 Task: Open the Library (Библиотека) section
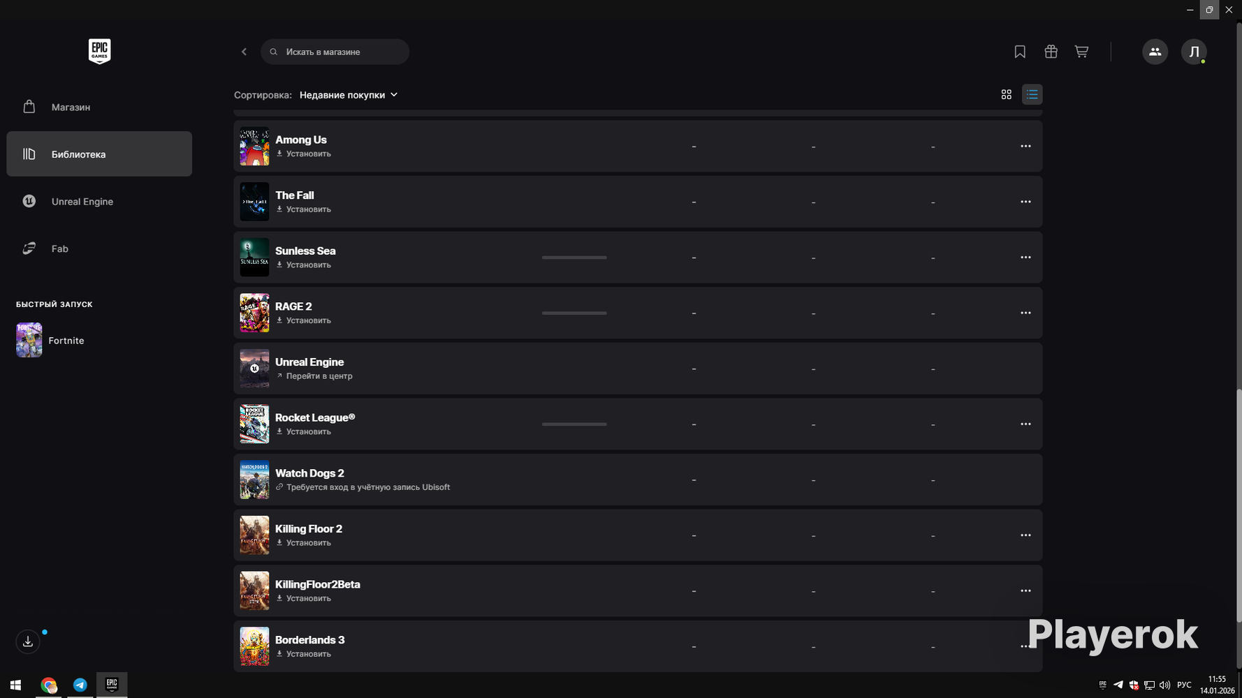(x=99, y=154)
